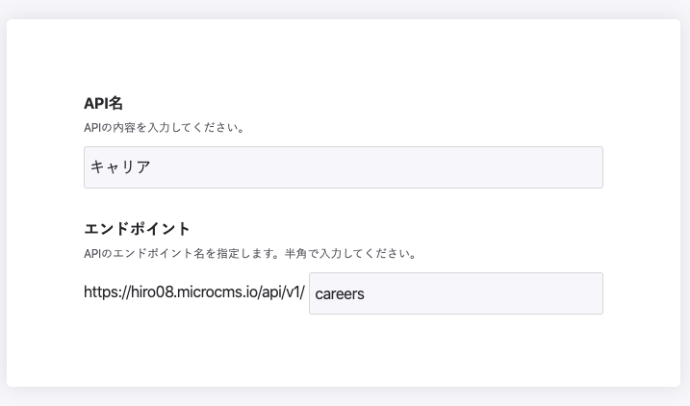Click the gray page background outside the card
This screenshot has height=406, width=690.
[x=343, y=397]
